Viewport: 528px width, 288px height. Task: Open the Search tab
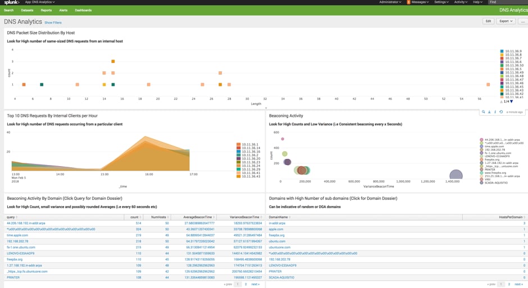coord(9,10)
